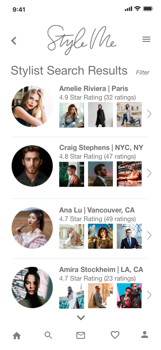This screenshot has width=161, height=350.
Task: Expand Amelie Riviera's details chevron
Action: 149,114
